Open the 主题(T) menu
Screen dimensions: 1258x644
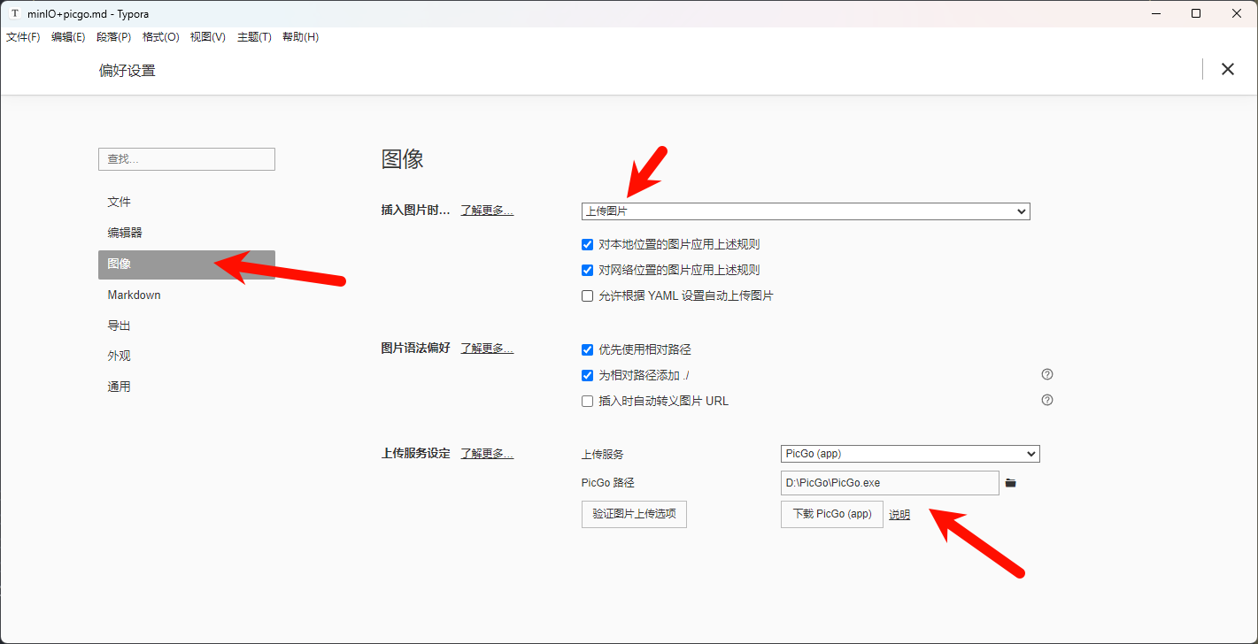pyautogui.click(x=254, y=37)
